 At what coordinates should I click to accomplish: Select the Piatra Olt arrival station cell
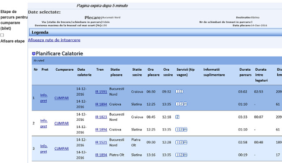point(136,142)
